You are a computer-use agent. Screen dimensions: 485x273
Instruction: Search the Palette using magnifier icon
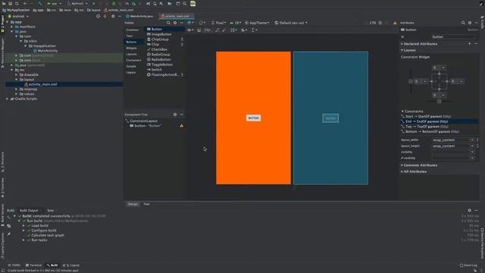(168, 23)
